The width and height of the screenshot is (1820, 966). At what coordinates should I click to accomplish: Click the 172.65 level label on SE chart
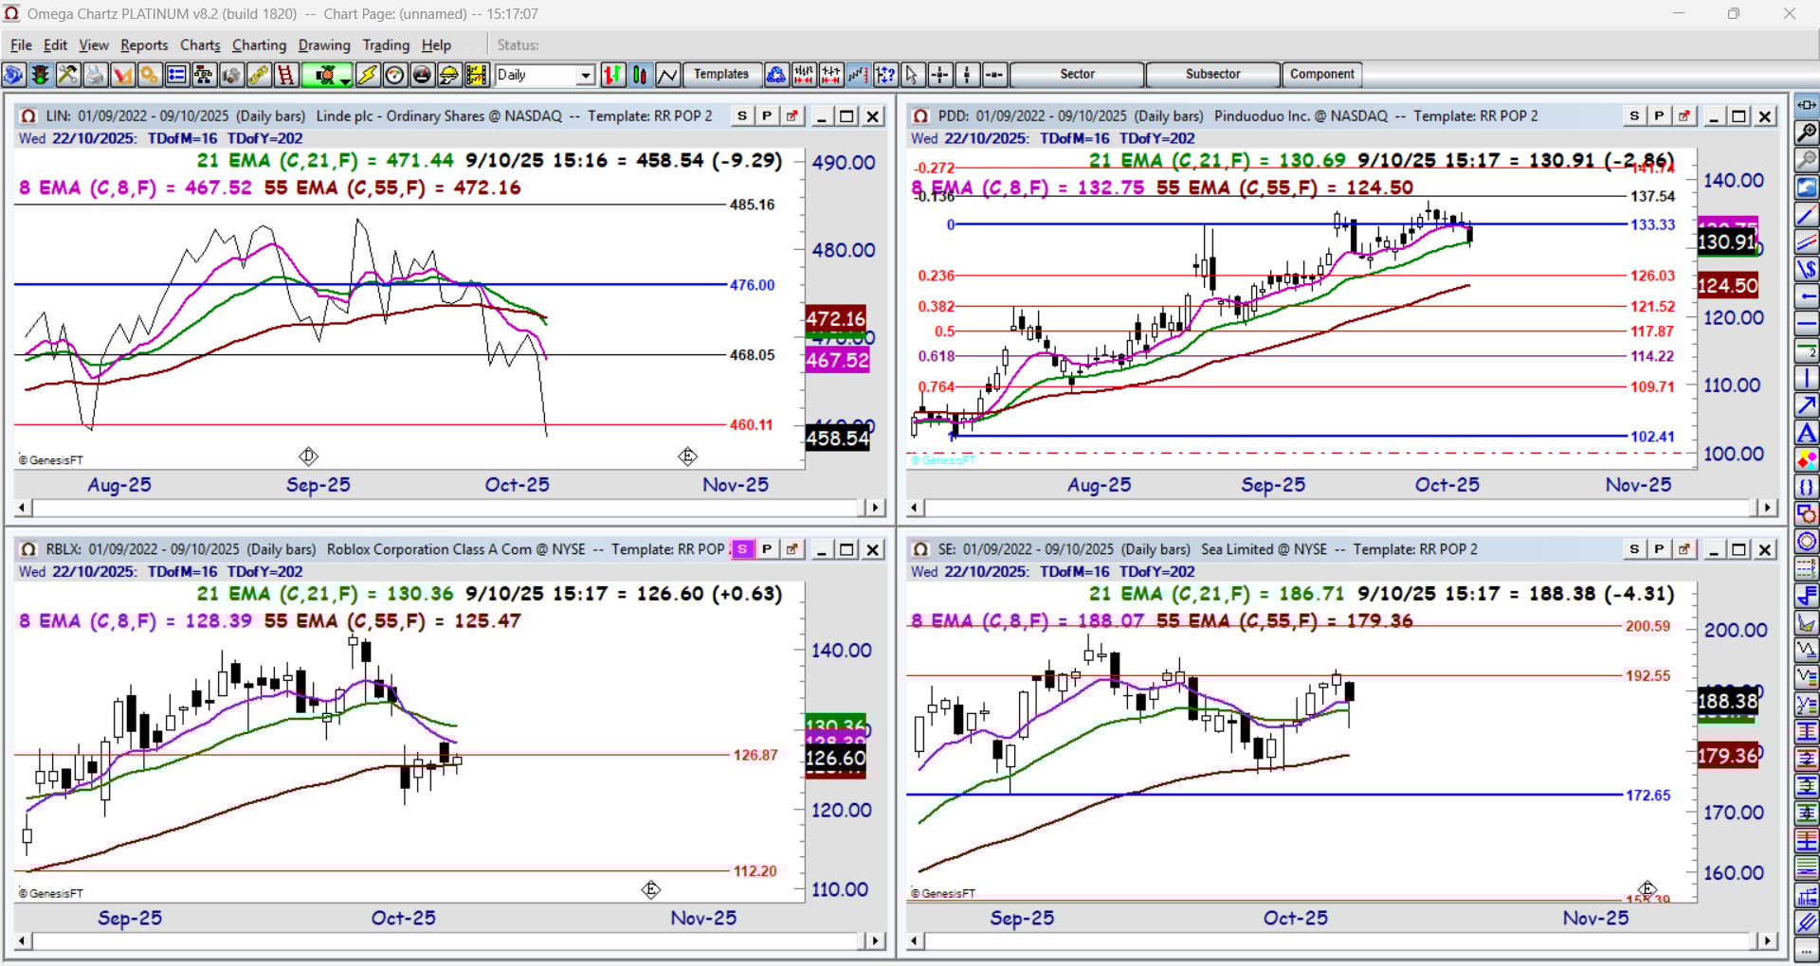(1648, 795)
